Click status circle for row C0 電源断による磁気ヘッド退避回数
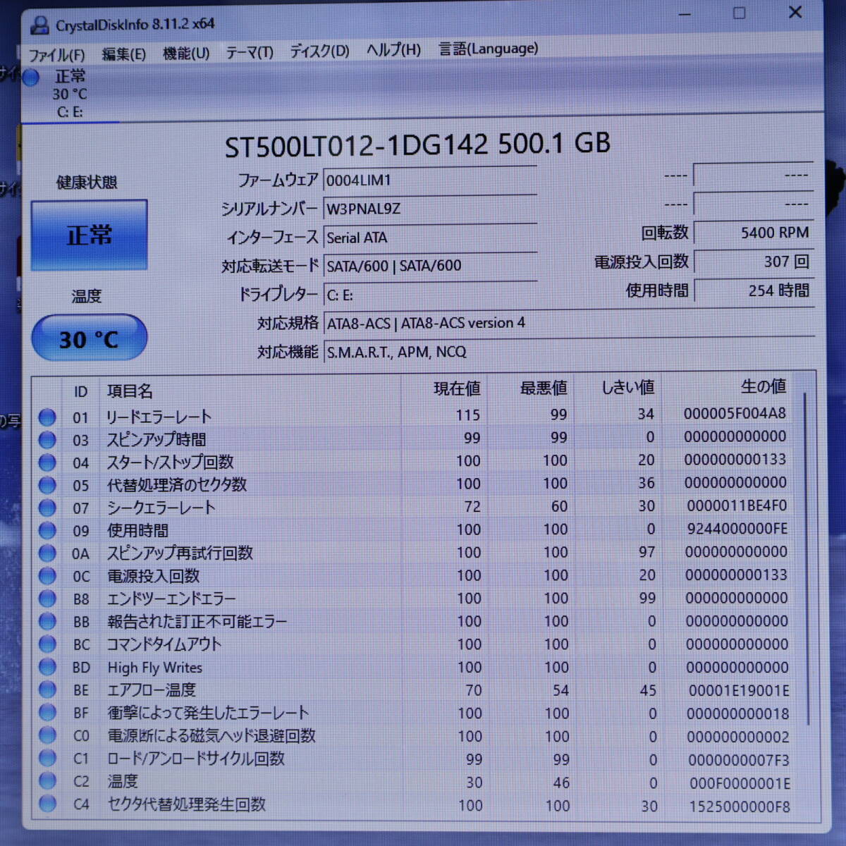The image size is (846, 846). (47, 735)
